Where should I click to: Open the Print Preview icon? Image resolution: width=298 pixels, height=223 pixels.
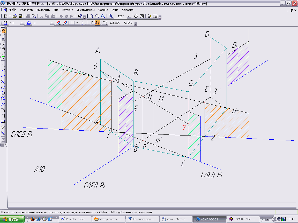coord(34,16)
